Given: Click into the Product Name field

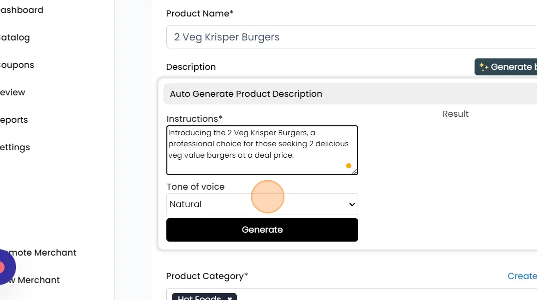Looking at the screenshot, I should coord(350,37).
